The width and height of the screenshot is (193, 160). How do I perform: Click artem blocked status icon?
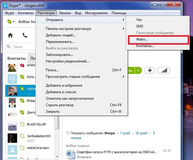pos(22,65)
